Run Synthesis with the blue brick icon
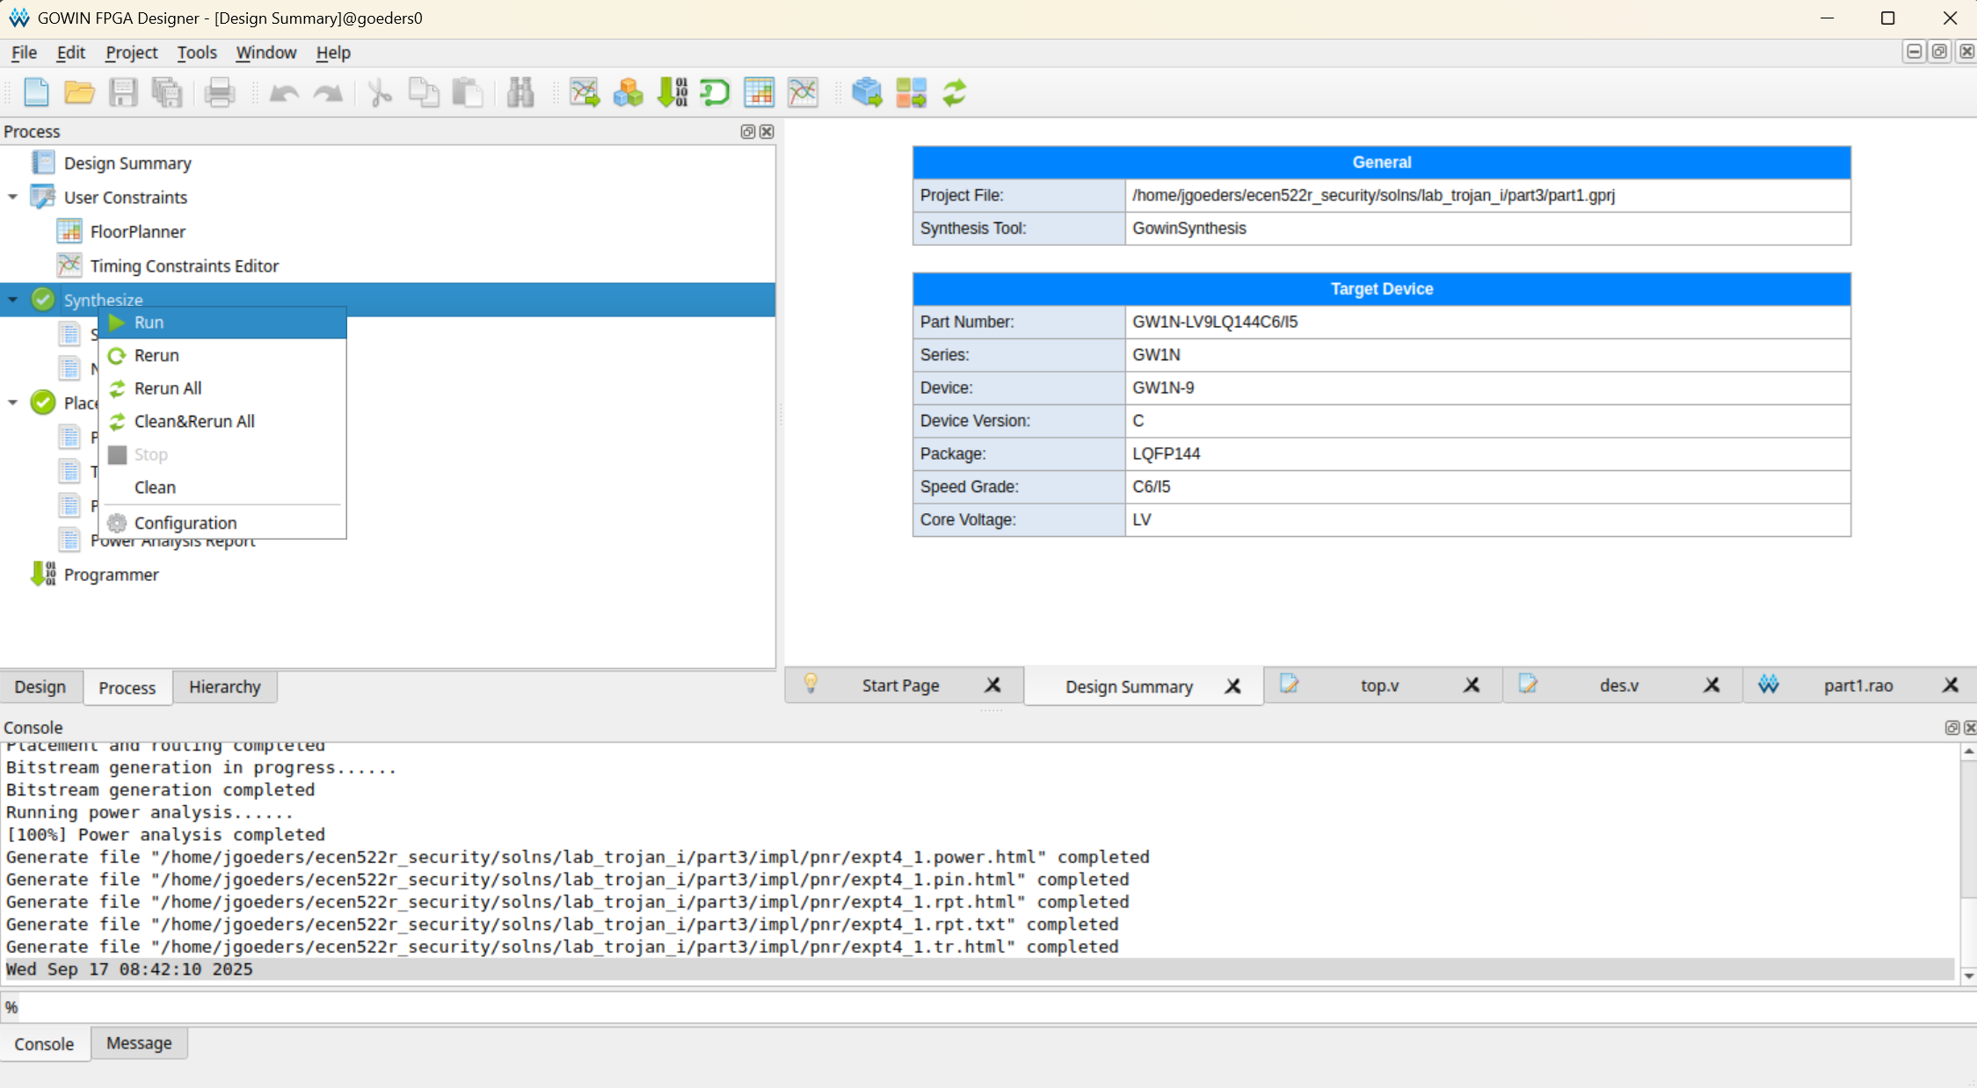This screenshot has width=1977, height=1088. (x=867, y=92)
